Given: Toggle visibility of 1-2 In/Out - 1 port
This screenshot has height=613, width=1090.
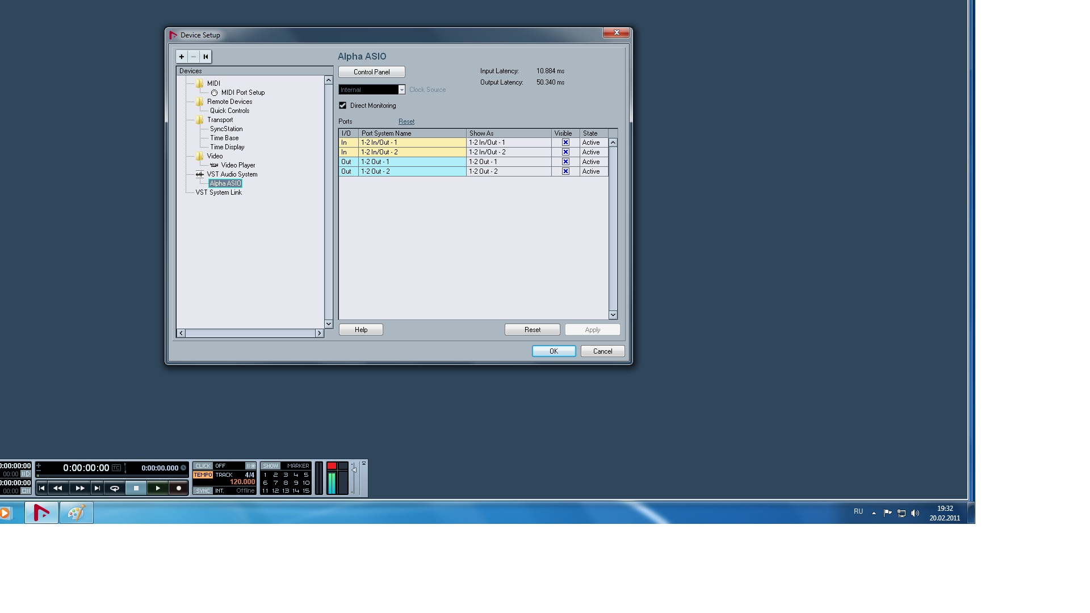Looking at the screenshot, I should click(565, 142).
